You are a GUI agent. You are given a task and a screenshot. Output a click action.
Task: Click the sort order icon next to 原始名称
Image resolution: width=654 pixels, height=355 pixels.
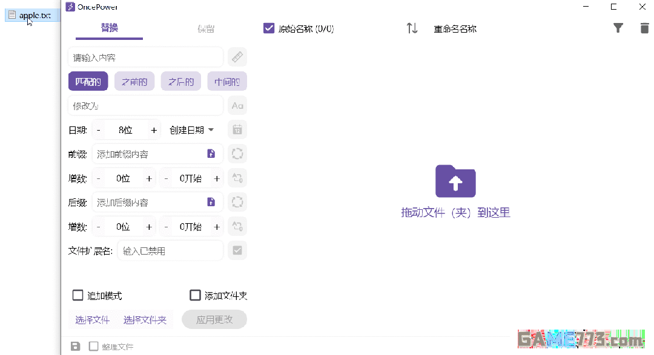pos(412,28)
